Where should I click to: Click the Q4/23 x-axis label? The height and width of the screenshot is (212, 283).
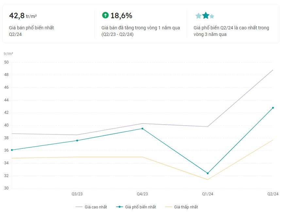tap(142, 194)
